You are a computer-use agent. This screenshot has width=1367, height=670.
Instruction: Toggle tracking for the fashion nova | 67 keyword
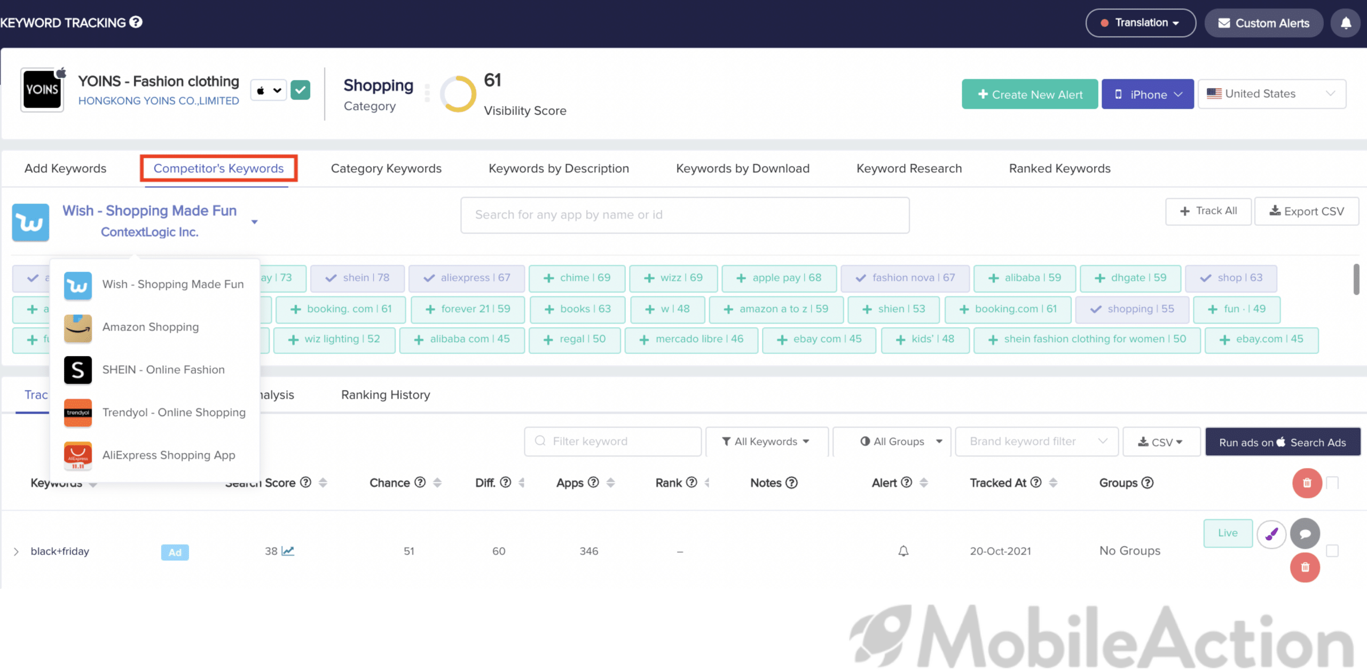coord(905,278)
